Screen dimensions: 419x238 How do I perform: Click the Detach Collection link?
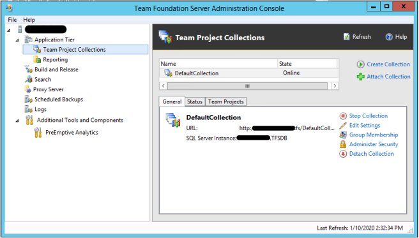372,154
